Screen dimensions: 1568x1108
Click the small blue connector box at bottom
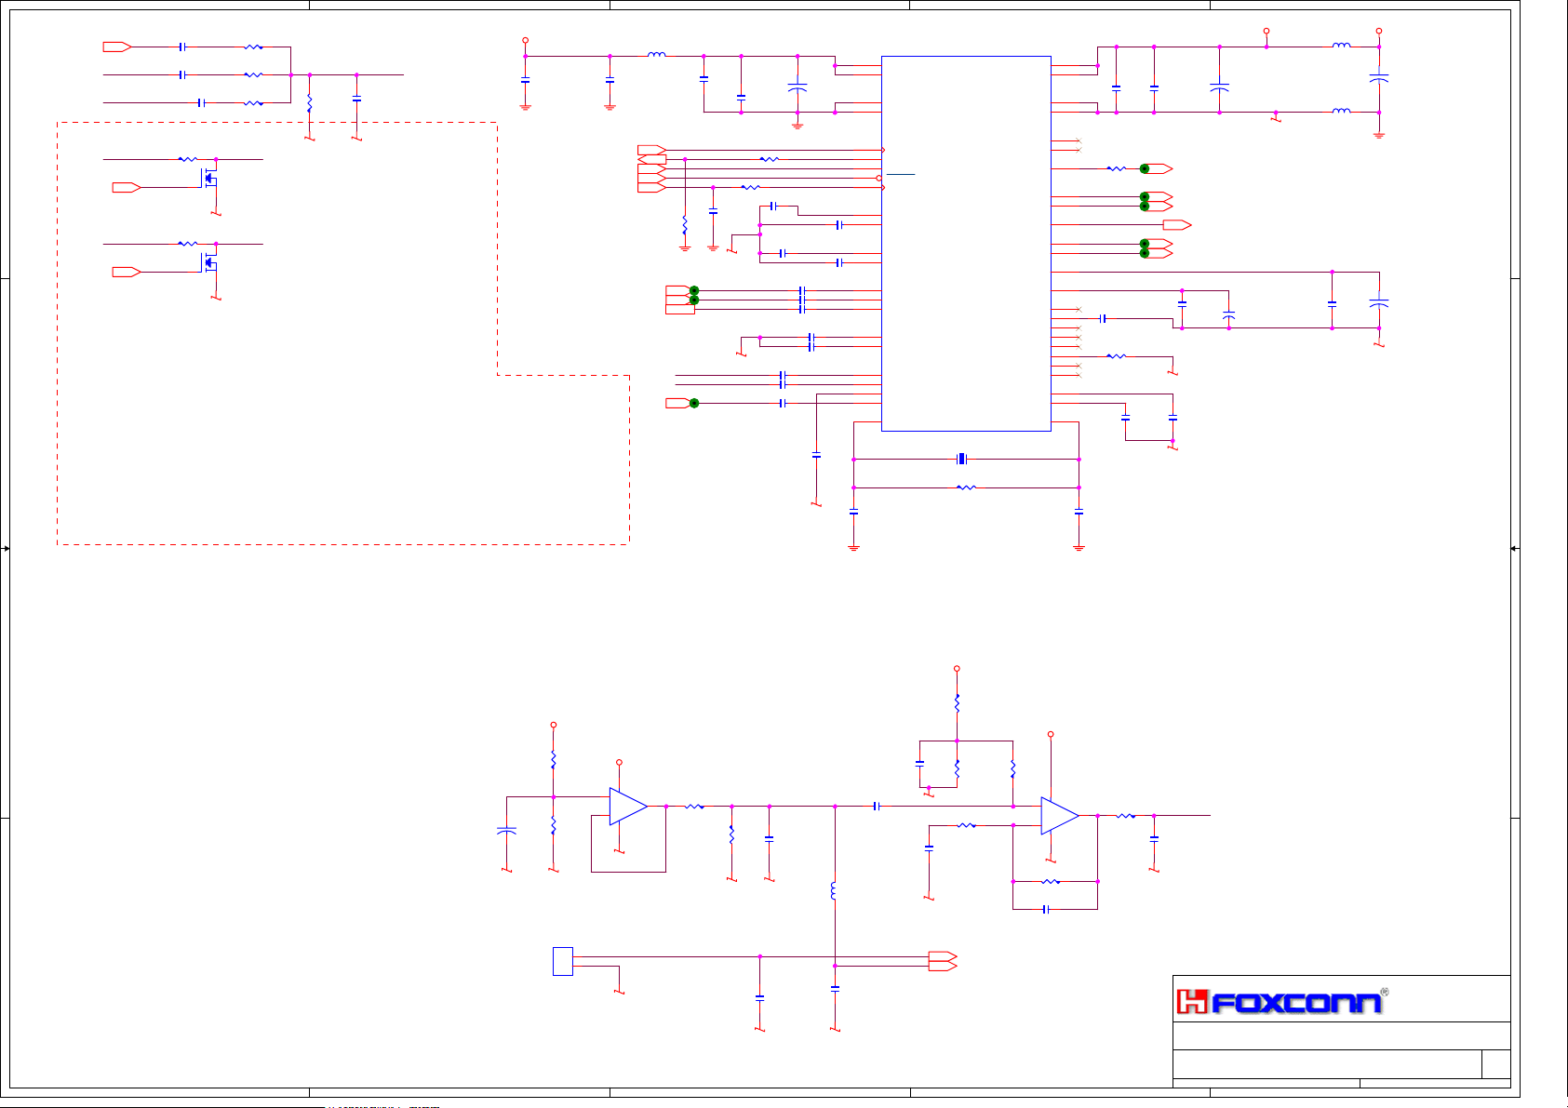[562, 961]
